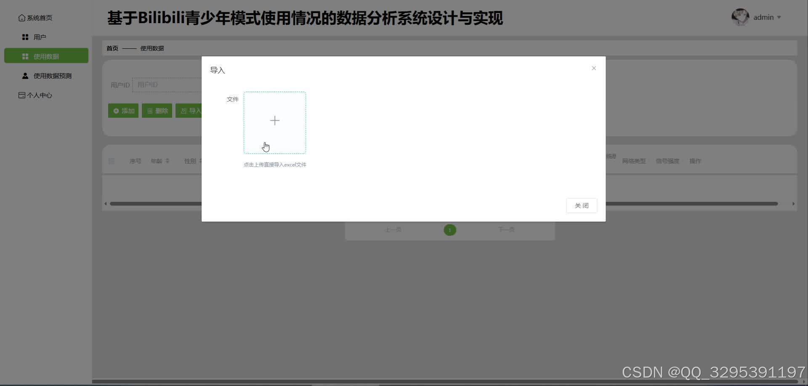Click the trash icon on 删除 button
Screen dimensions: 808x386
click(151, 111)
